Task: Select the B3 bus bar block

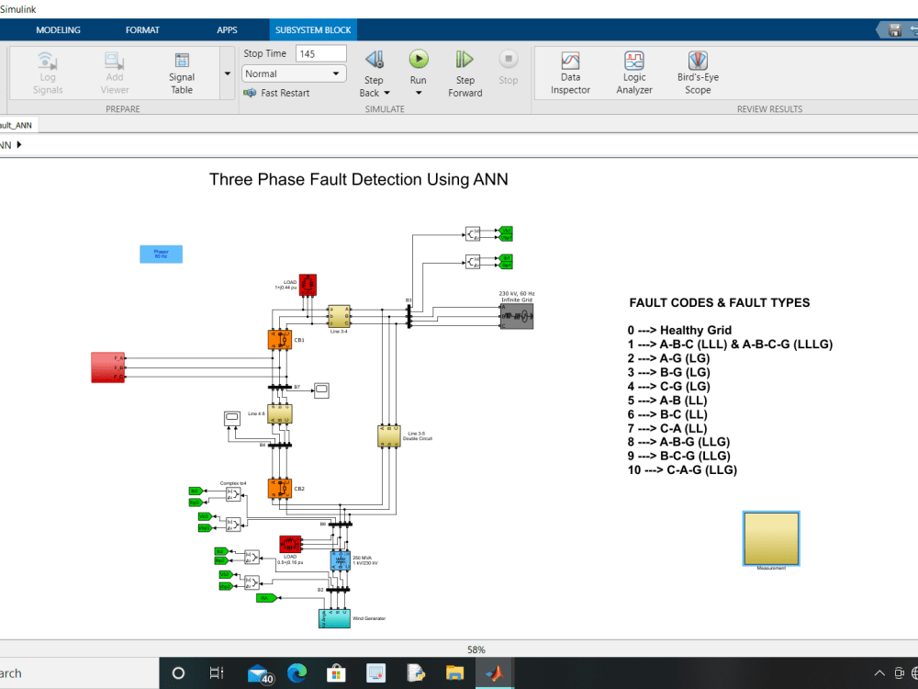Action: point(409,316)
